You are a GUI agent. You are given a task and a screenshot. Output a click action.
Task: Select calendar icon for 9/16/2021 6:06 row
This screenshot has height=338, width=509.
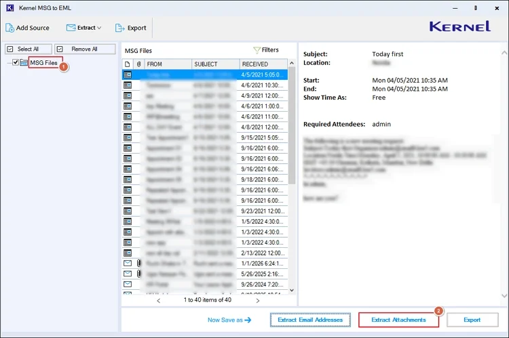pyautogui.click(x=128, y=169)
